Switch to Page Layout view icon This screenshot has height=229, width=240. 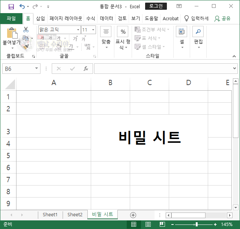click(148, 225)
